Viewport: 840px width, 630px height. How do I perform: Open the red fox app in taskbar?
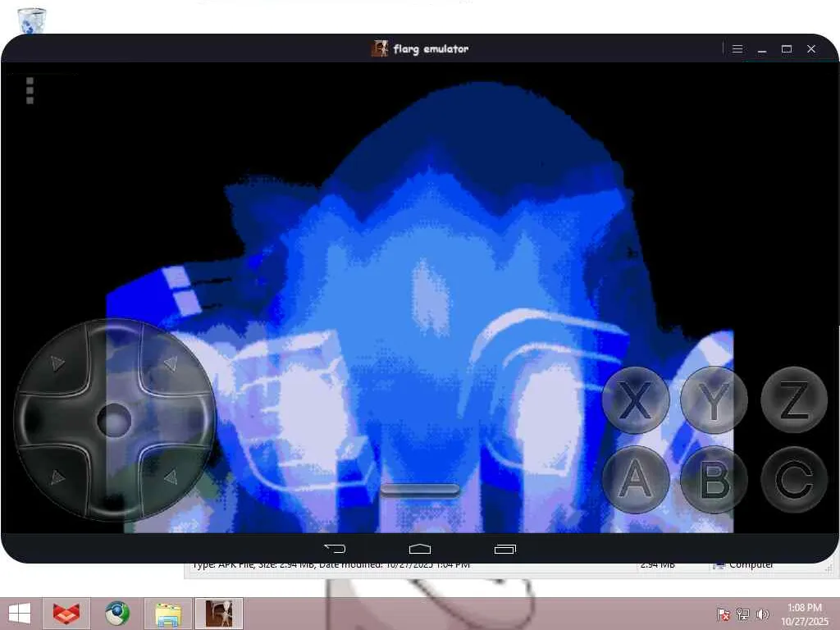[x=66, y=614]
